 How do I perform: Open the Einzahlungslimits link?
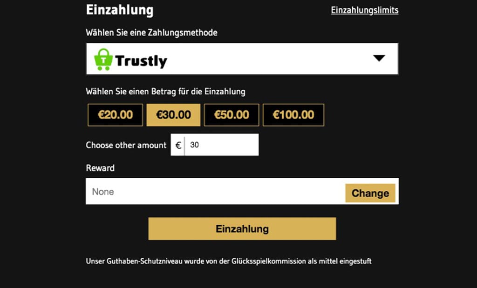tap(364, 10)
